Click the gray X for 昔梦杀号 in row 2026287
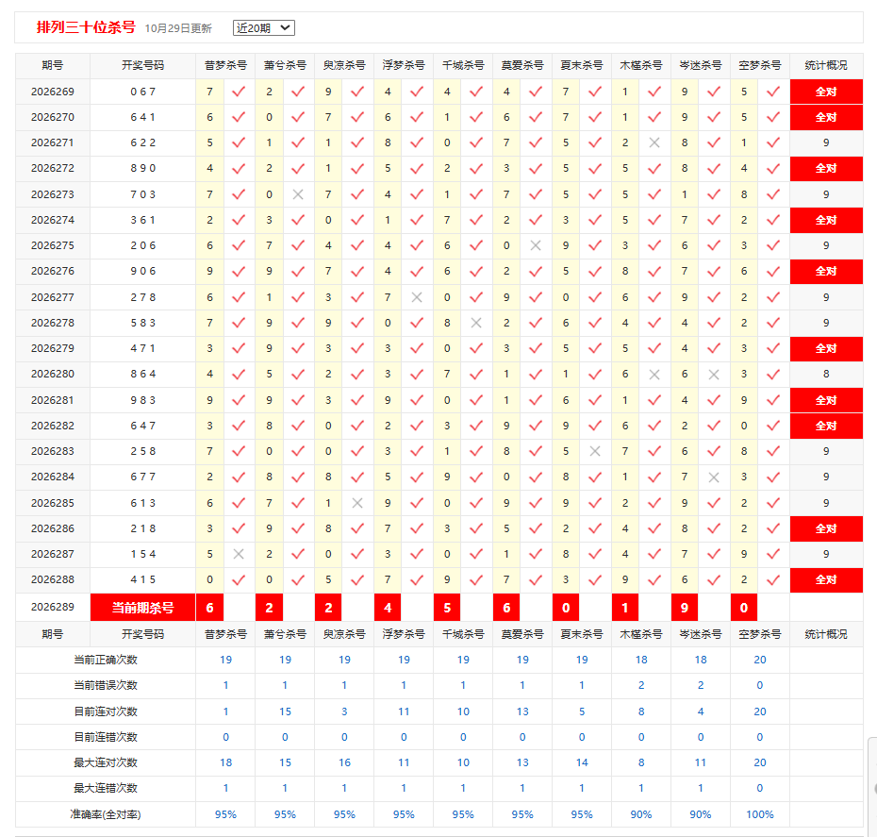877x837 pixels. coord(239,554)
